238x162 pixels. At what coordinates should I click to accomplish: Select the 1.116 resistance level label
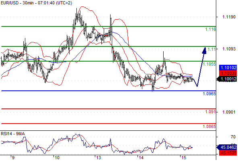210,29
